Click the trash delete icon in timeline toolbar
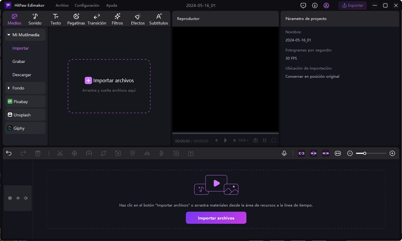The height and width of the screenshot is (241, 402). (x=38, y=153)
